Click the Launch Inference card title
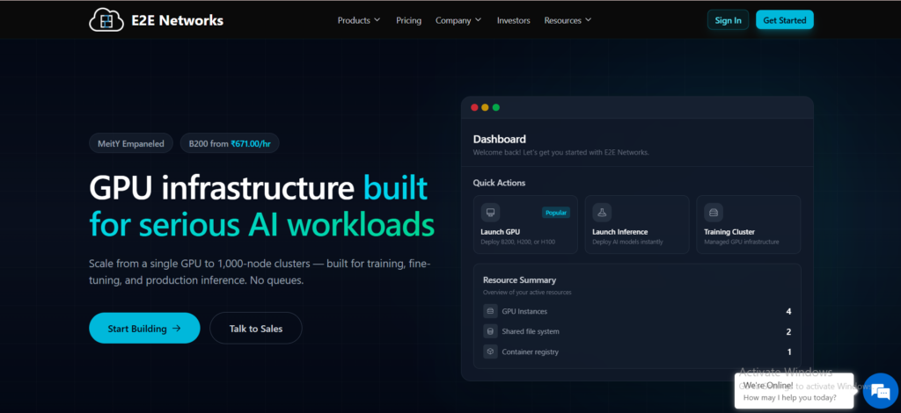Image resolution: width=901 pixels, height=413 pixels. pyautogui.click(x=620, y=232)
